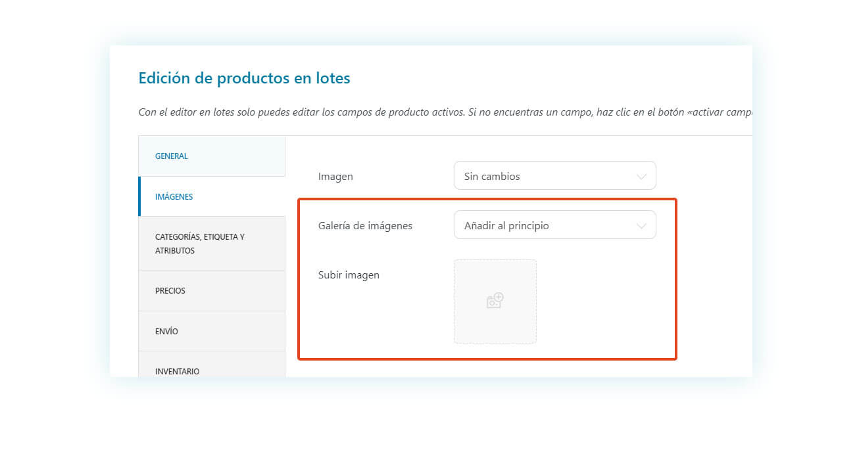Open the Envío tab

pos(212,331)
